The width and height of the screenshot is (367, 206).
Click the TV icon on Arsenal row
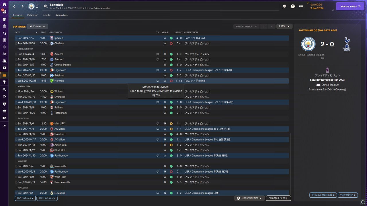pyautogui.click(x=157, y=54)
